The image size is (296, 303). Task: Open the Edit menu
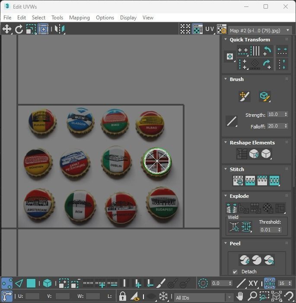click(x=22, y=18)
